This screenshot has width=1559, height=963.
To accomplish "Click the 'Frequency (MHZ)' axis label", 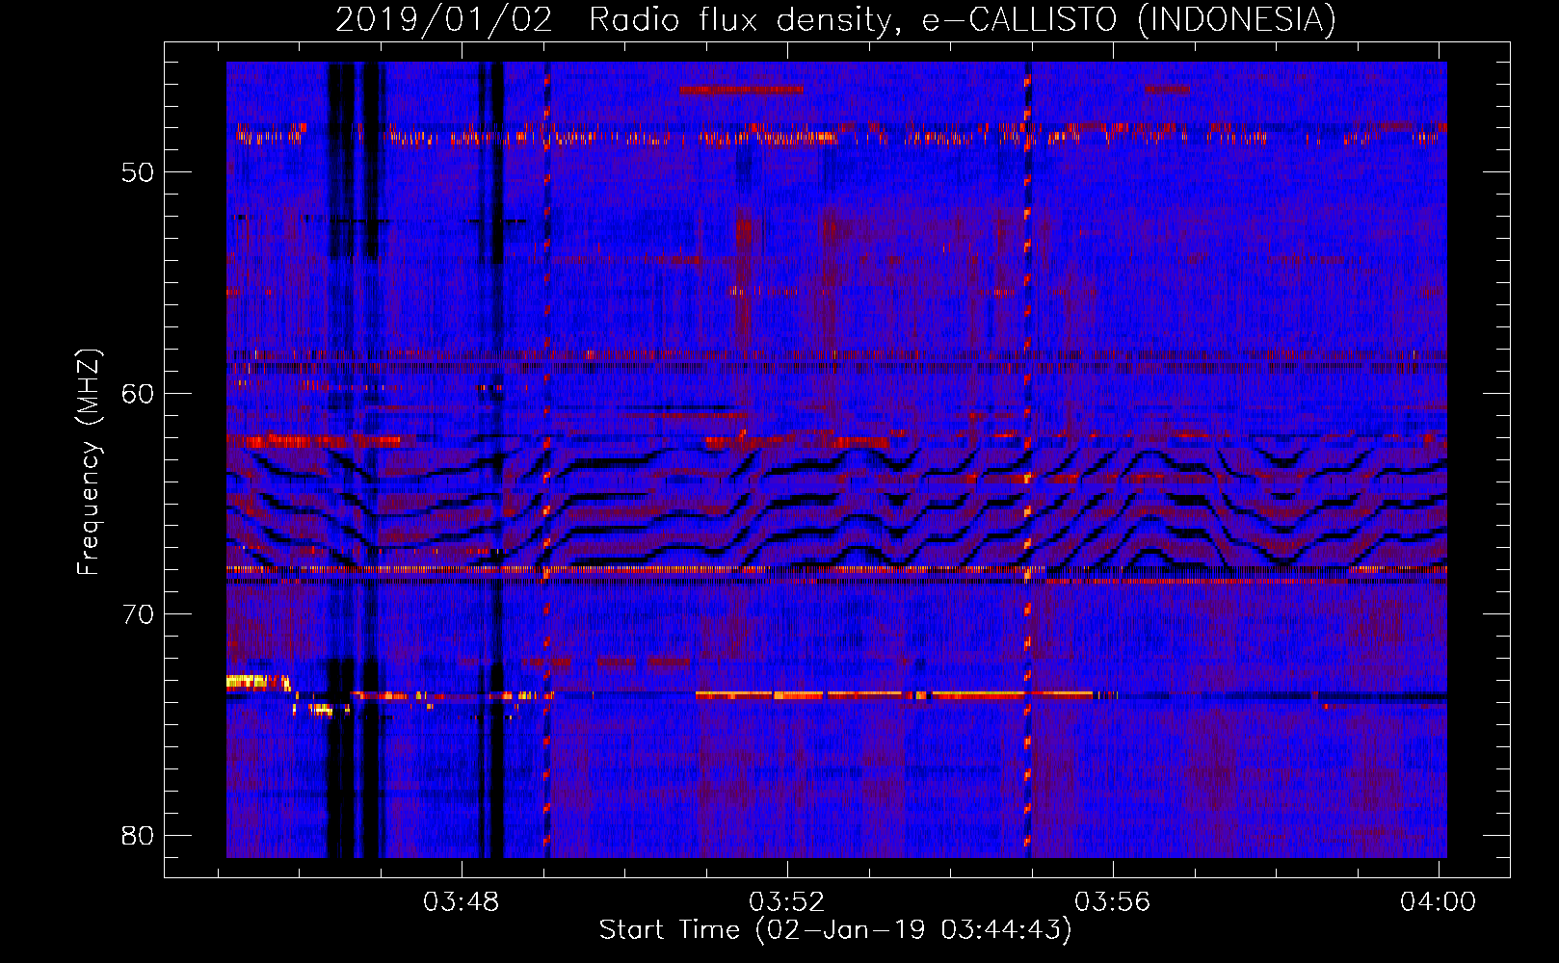I will click(x=89, y=462).
